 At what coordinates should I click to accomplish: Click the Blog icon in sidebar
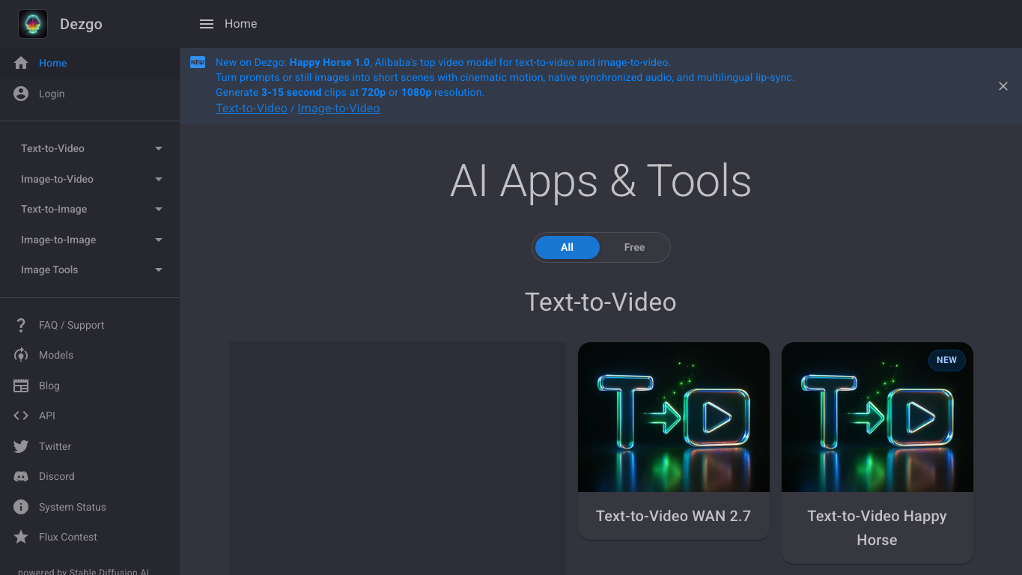pos(21,386)
